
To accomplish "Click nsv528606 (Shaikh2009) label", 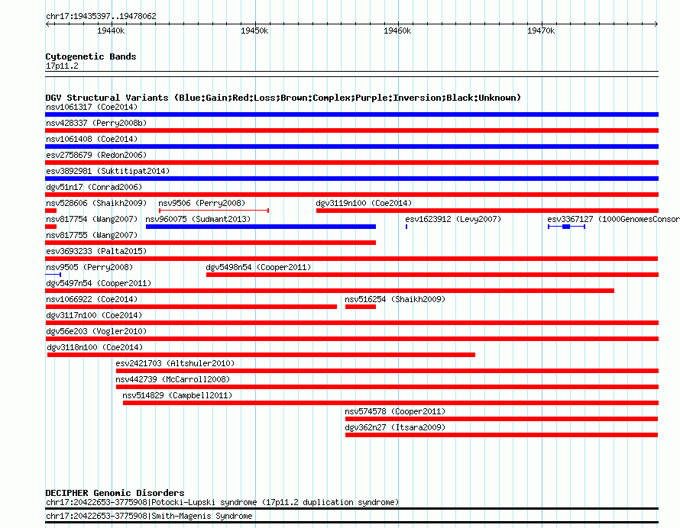I will click(x=96, y=203).
